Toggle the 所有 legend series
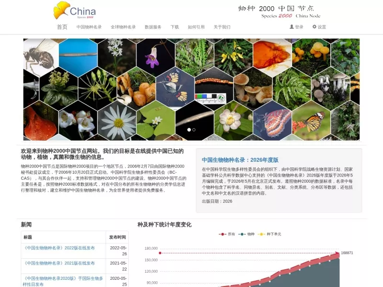This screenshot has height=287, width=383. (x=227, y=234)
